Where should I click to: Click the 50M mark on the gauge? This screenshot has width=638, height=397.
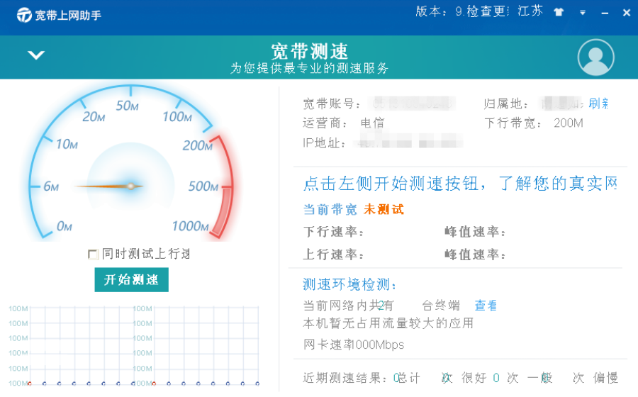tap(128, 106)
